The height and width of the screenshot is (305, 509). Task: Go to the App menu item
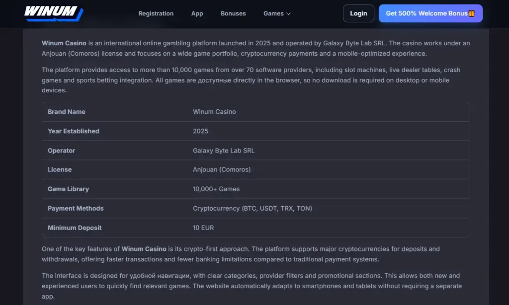click(197, 13)
